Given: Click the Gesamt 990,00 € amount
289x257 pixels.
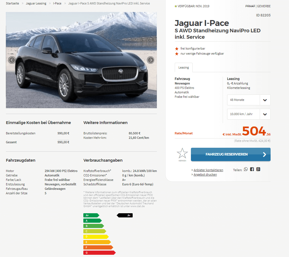Looking at the screenshot, I should pos(64,142).
